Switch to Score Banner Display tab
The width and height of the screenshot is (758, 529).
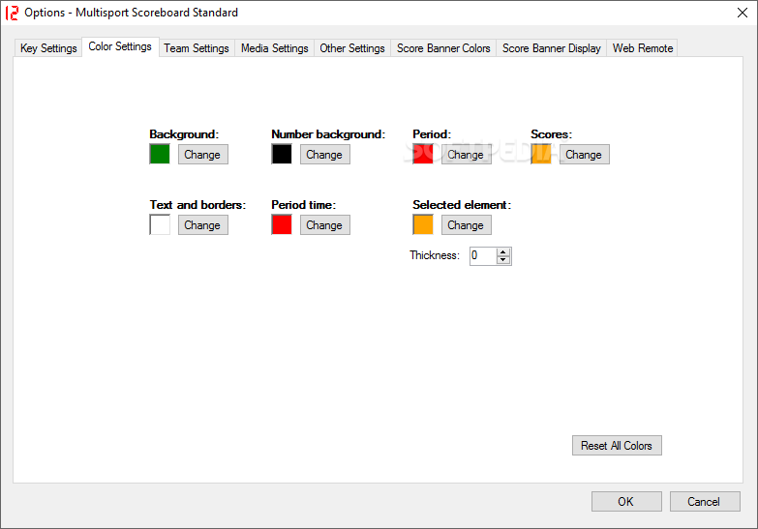(551, 47)
